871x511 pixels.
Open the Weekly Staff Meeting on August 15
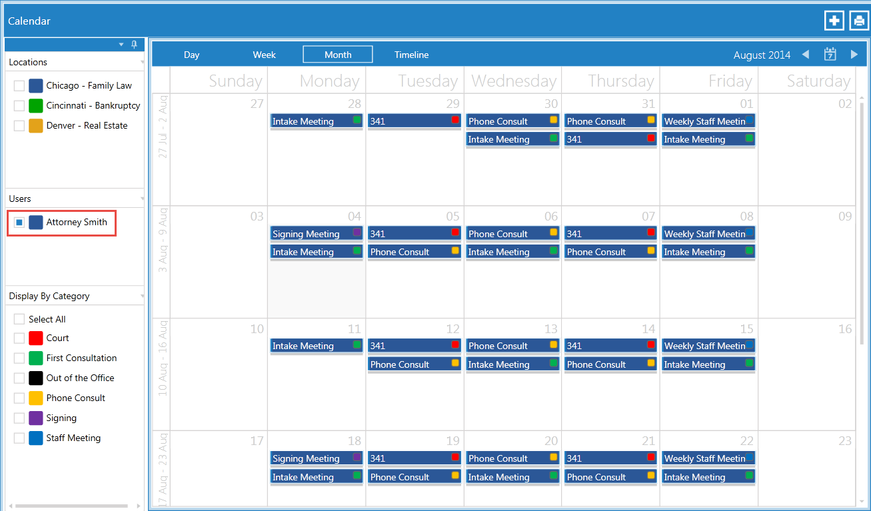pos(708,345)
